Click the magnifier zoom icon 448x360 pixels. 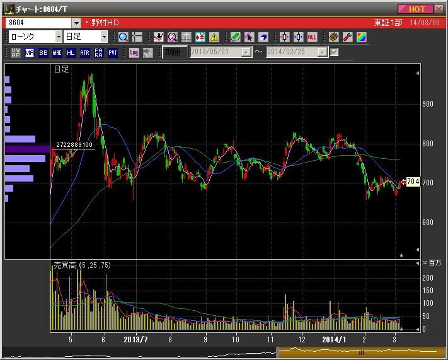(x=123, y=37)
